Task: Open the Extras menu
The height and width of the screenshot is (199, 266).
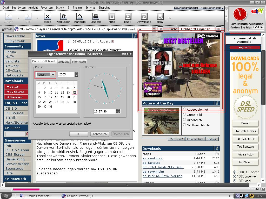Action: coord(60,8)
